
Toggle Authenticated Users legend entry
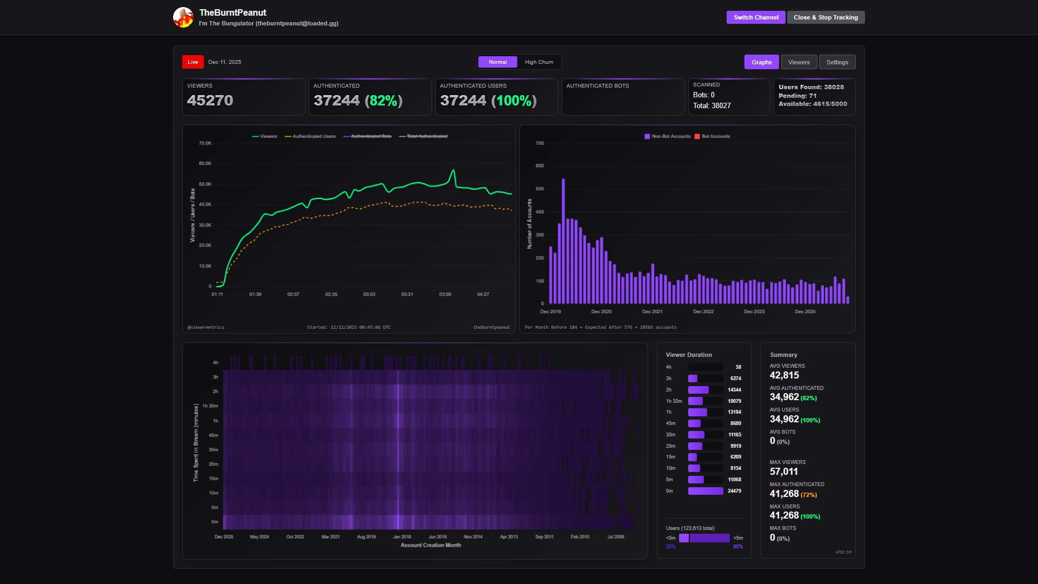click(x=310, y=136)
